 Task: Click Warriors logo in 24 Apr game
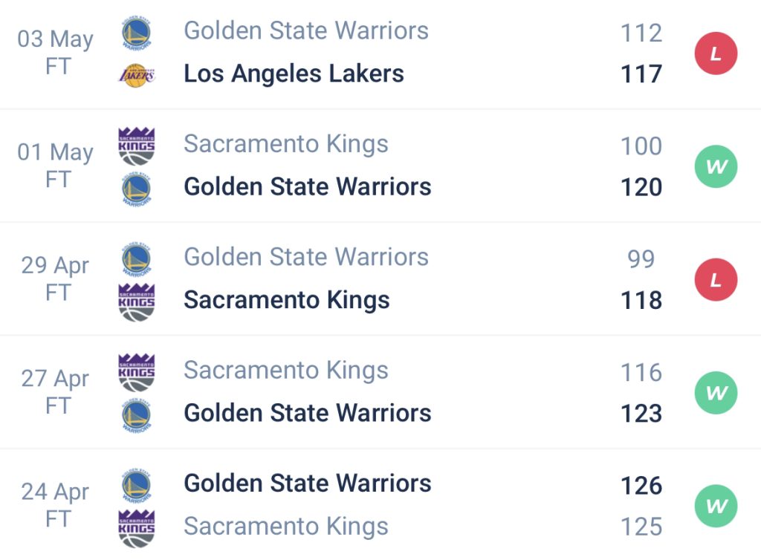[x=137, y=486]
